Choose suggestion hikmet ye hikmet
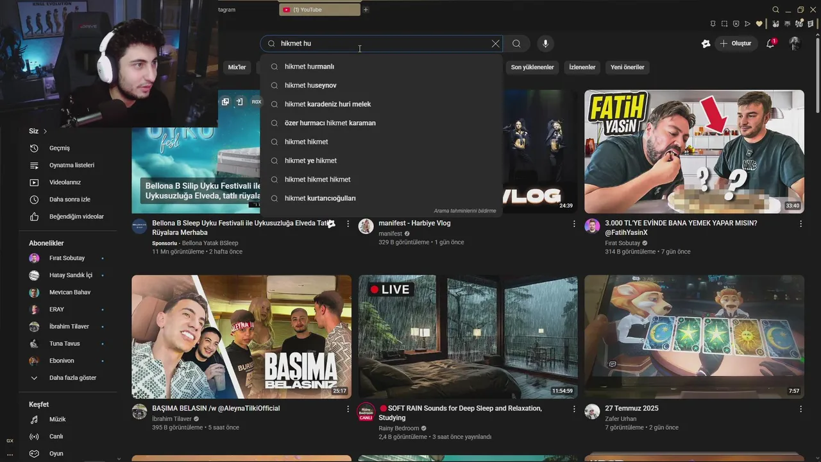Viewport: 821px width, 462px height. pyautogui.click(x=381, y=160)
